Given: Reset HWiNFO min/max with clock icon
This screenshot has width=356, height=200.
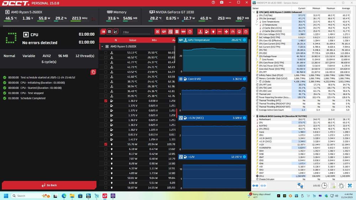Looking at the screenshot, I should pos(324,185).
